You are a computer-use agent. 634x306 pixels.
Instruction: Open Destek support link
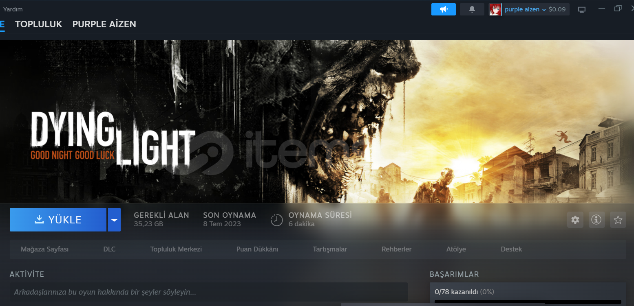point(511,249)
